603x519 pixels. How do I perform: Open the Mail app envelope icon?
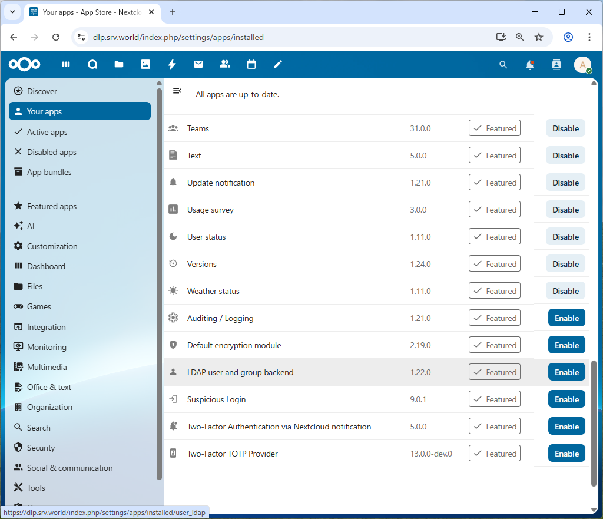198,65
